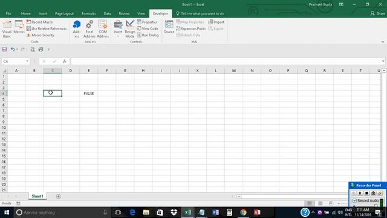The image size is (387, 218).
Task: Select column M header
Action: point(233,71)
